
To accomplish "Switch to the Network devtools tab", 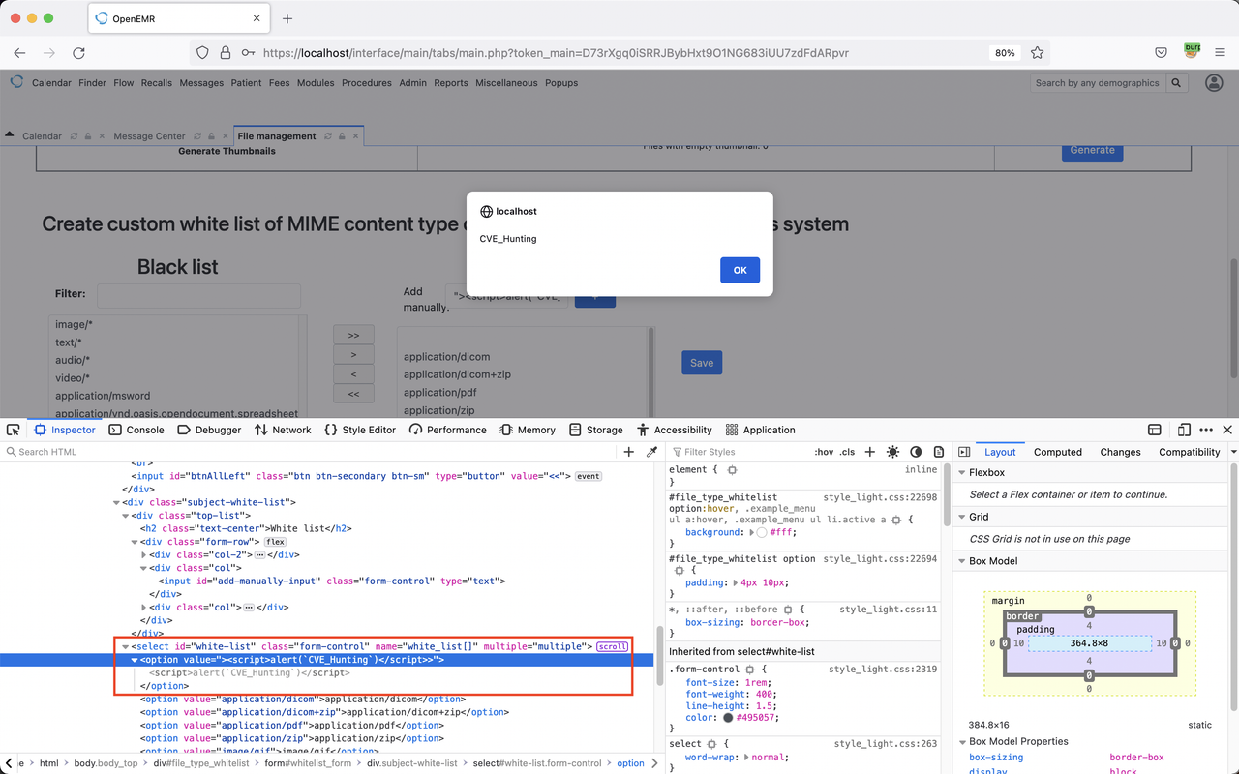I will click(283, 430).
